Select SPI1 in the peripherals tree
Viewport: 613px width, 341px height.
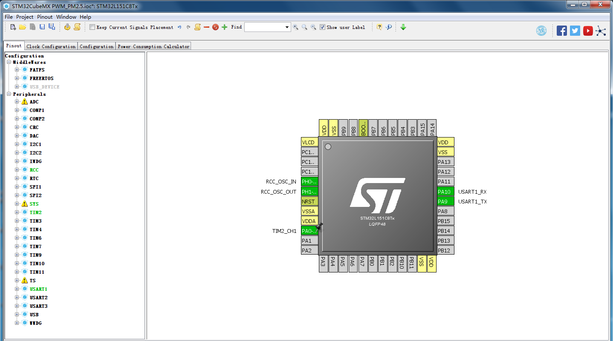[x=35, y=187]
